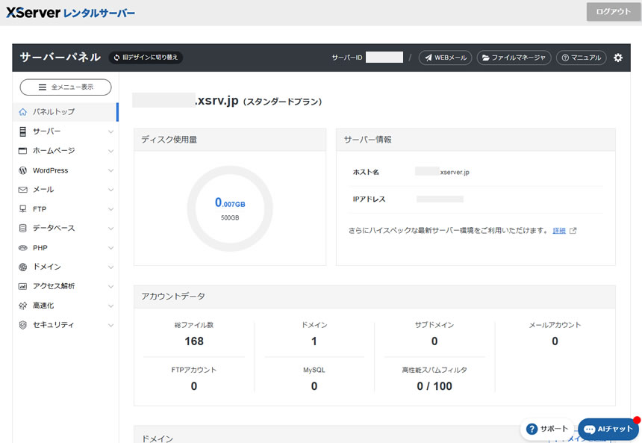Click the メール envelope icon in the sidebar
The image size is (642, 443).
[x=23, y=189]
